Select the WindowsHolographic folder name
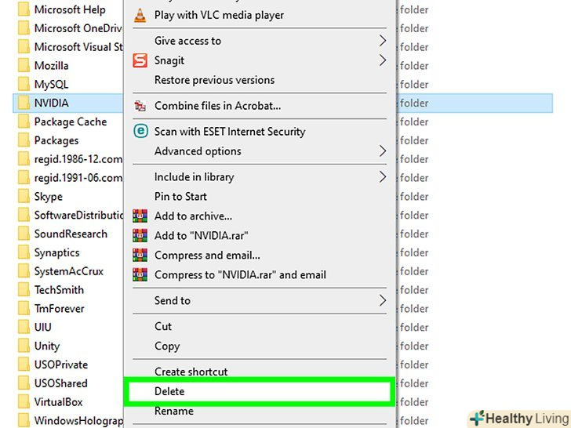 tap(78, 421)
